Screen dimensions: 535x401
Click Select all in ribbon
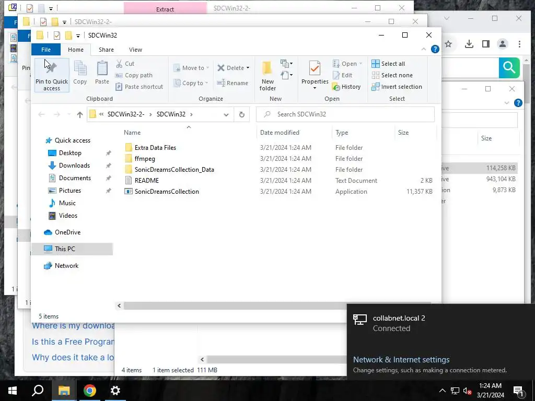(x=388, y=64)
